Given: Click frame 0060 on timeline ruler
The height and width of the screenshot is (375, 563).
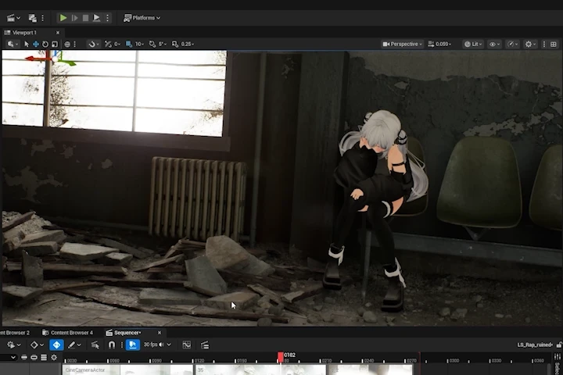Looking at the screenshot, I should [x=114, y=360].
